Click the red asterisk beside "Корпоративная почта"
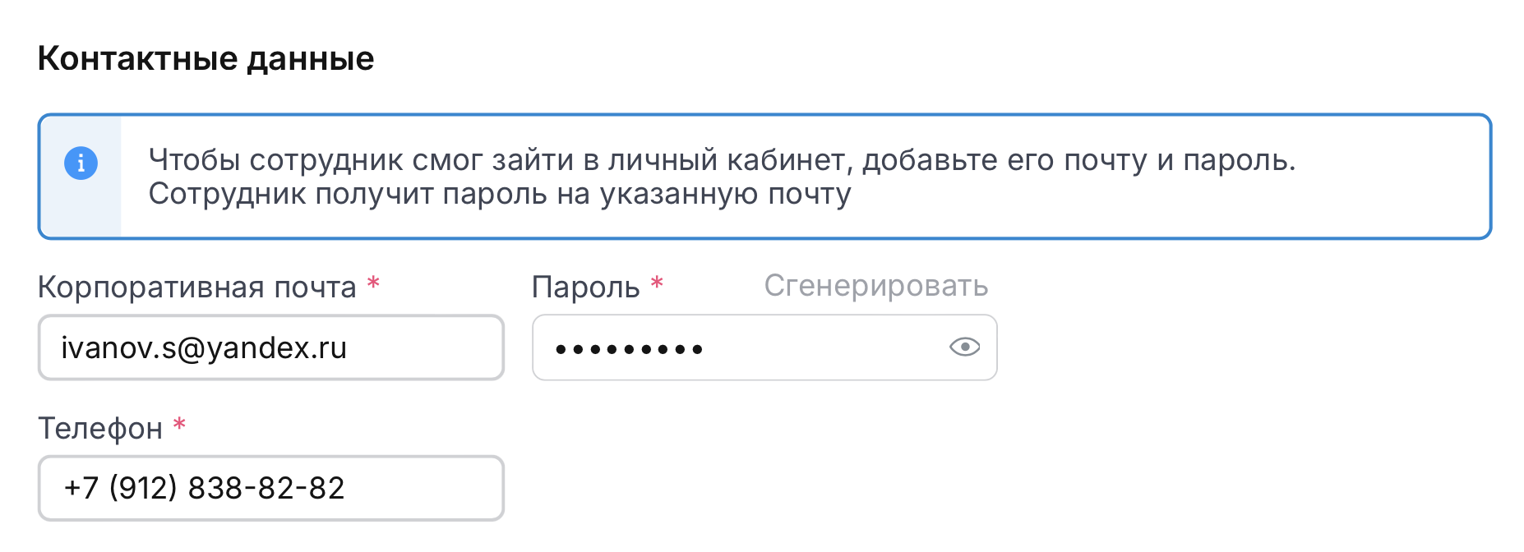 coord(373,284)
